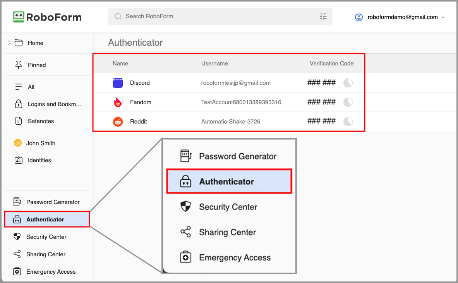
Task: Open Identities
Action: coord(39,160)
